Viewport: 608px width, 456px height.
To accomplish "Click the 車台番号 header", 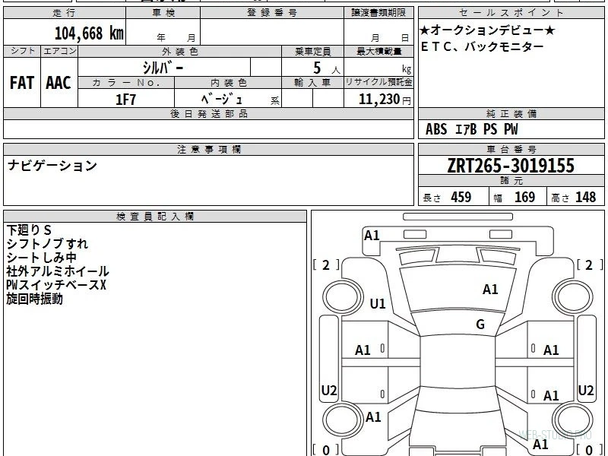I will point(511,149).
